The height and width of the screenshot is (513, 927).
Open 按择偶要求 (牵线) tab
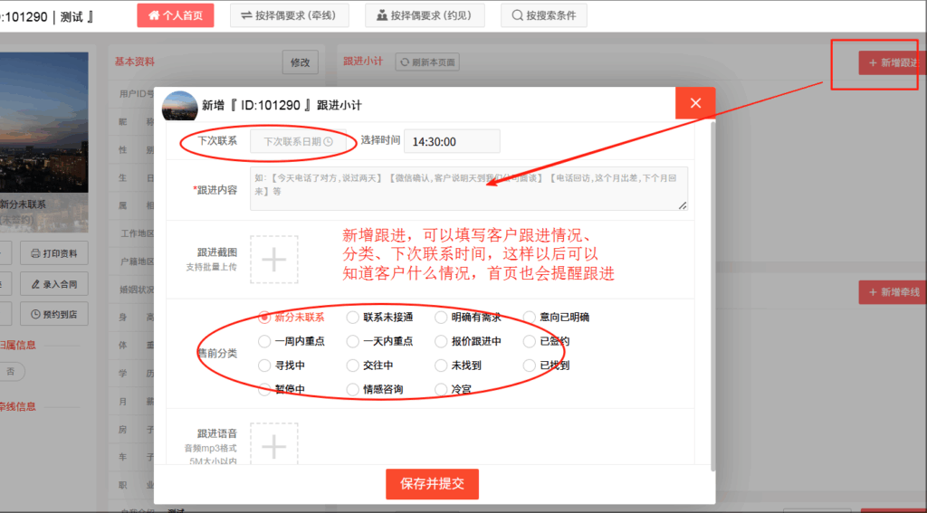tap(290, 15)
